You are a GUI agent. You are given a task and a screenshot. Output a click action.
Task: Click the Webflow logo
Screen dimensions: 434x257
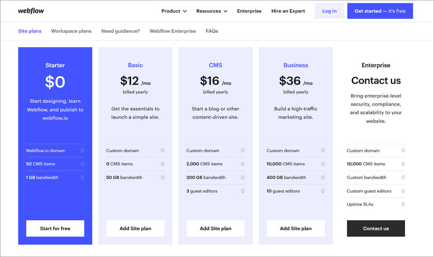click(x=31, y=11)
